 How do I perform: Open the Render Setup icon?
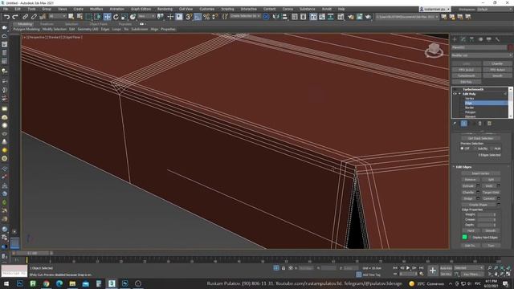(351, 16)
